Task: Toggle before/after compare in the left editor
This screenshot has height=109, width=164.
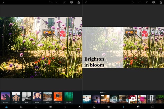Action: 71,2
